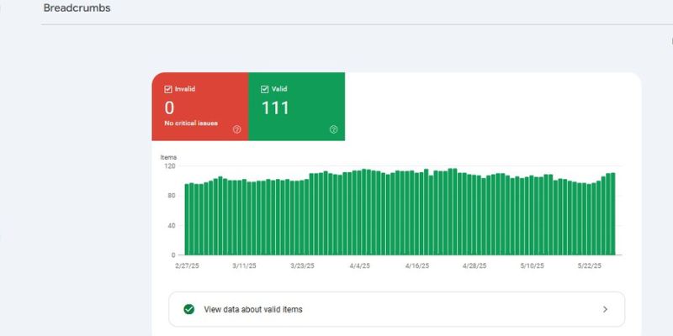The image size is (673, 336).
Task: Uncheck the Valid checkbox
Action: click(x=264, y=89)
